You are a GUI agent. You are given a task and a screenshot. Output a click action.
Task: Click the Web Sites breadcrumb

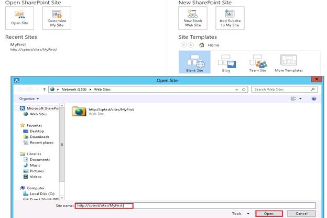102,89
